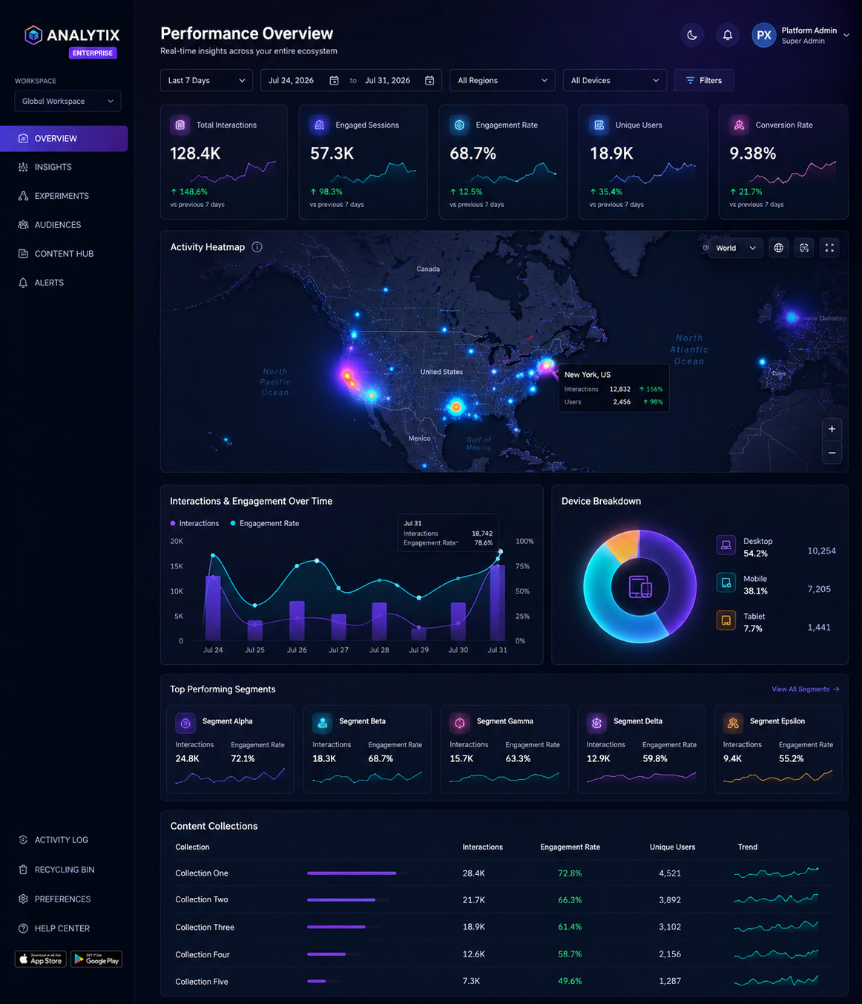
Task: Toggle dark mode moon icon
Action: coord(692,35)
